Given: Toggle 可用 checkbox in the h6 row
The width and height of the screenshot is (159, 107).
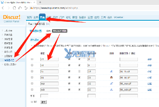Looking at the screenshot, I should click(69, 65).
